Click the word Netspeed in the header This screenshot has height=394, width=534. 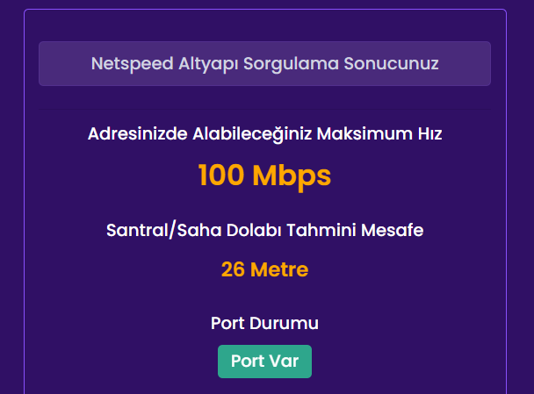[x=130, y=64]
